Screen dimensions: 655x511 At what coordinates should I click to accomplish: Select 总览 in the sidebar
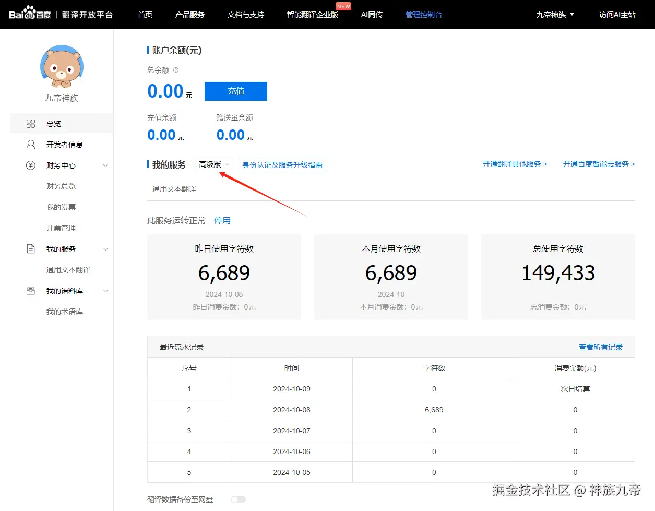click(62, 124)
